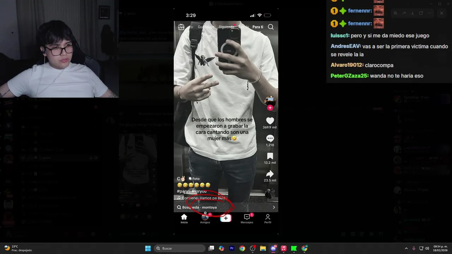452x254 pixels.
Task: Open the Contiene: Vamos pa Belé sound
Action: click(202, 198)
